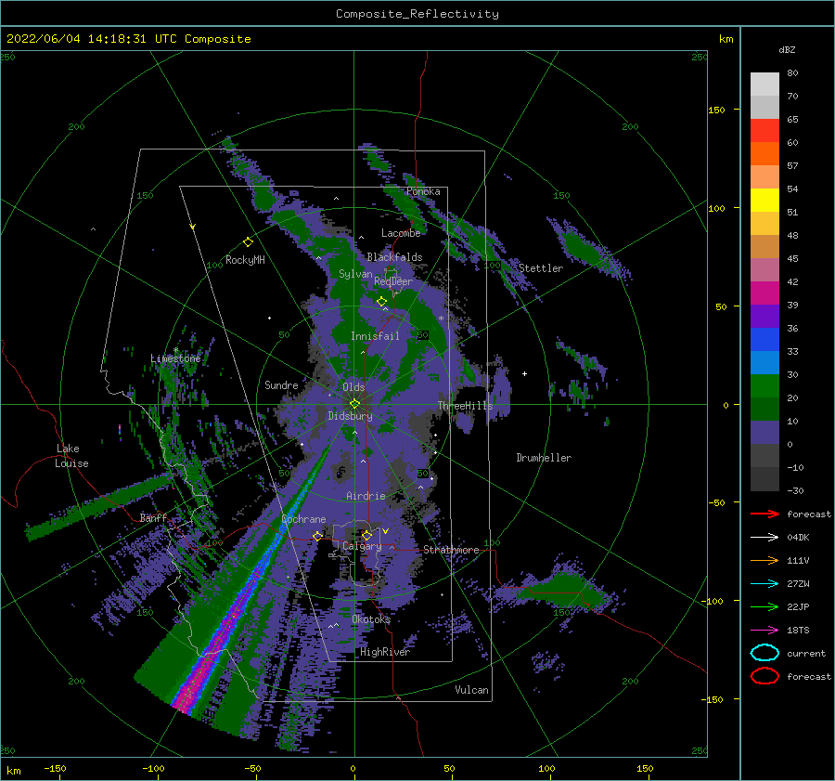Click the yellow diamond marker beside RockyMH
Image resolution: width=835 pixels, height=781 pixels.
248,242
